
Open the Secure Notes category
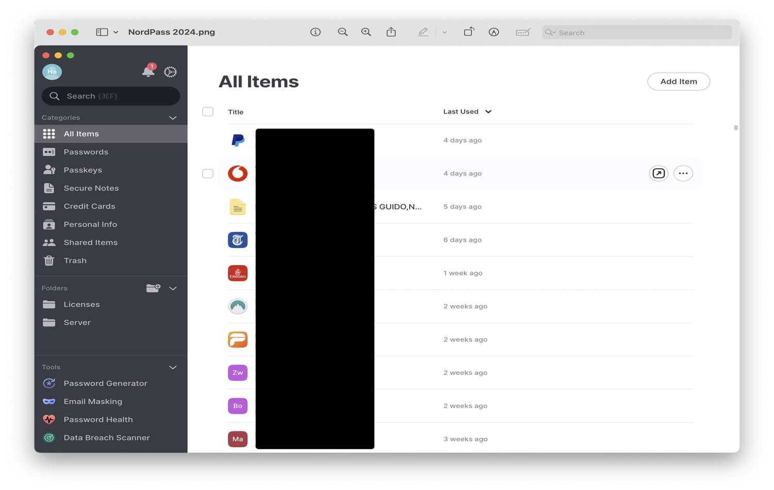point(111,188)
